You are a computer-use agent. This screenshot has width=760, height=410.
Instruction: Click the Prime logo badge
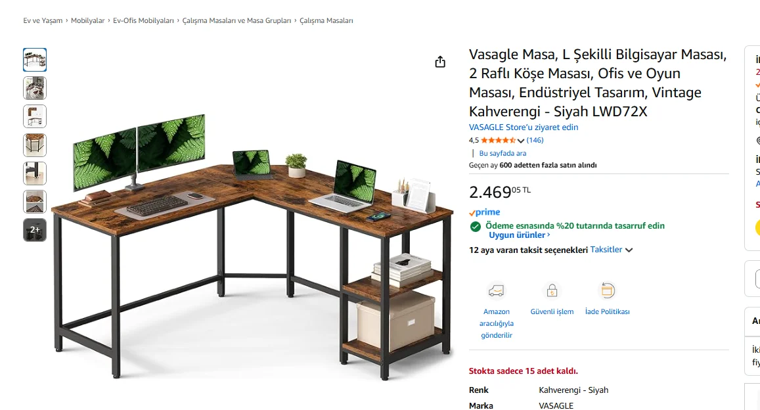484,212
